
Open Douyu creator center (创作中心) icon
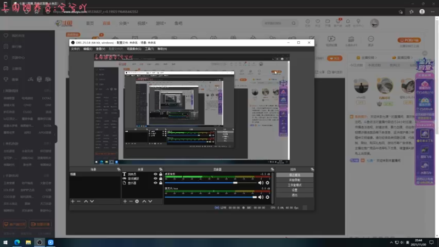(358, 21)
